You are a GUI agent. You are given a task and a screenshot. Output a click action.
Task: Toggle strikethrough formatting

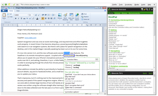[24, 18]
